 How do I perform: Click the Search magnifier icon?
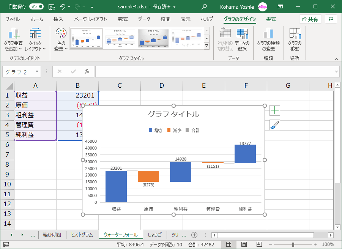(x=204, y=7)
